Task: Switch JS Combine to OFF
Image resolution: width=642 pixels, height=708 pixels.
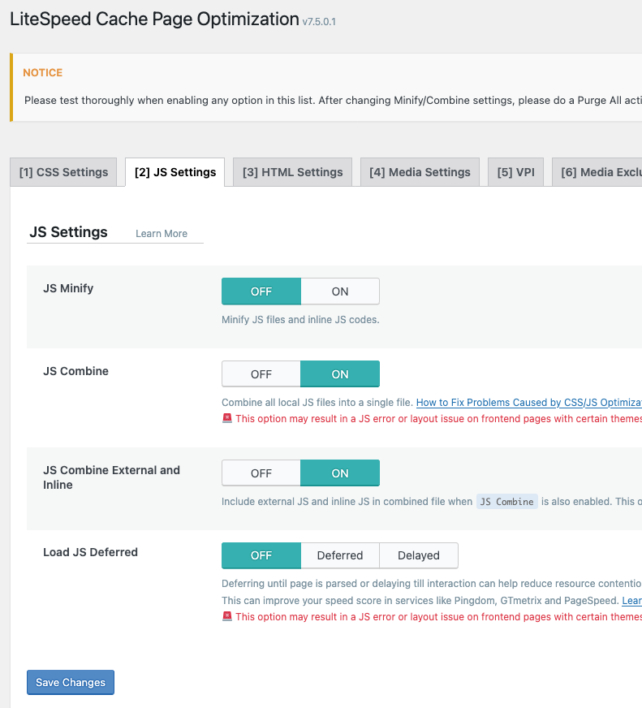Action: [261, 374]
